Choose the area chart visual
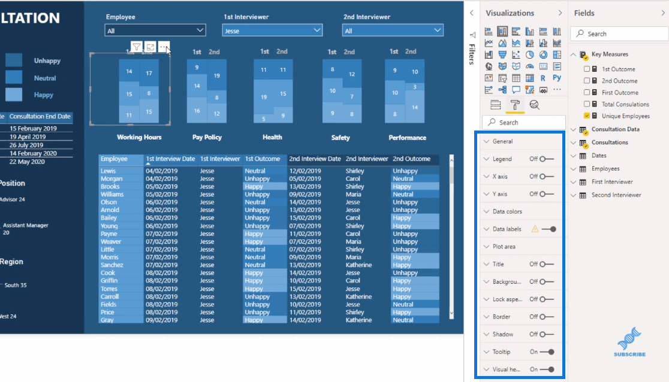This screenshot has height=382, width=669. pos(502,43)
